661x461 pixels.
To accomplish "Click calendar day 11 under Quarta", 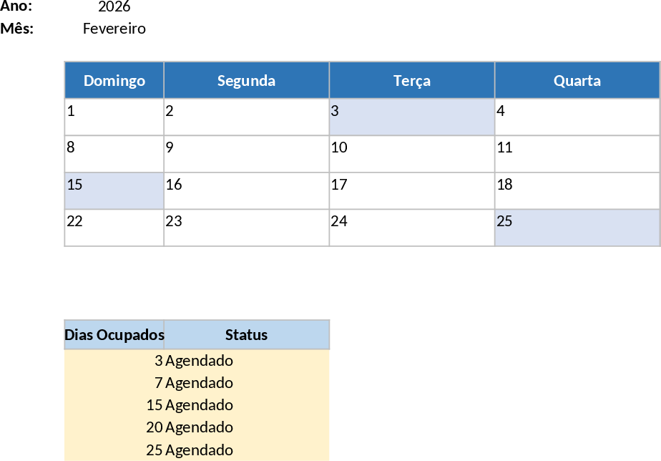I will point(577,154).
